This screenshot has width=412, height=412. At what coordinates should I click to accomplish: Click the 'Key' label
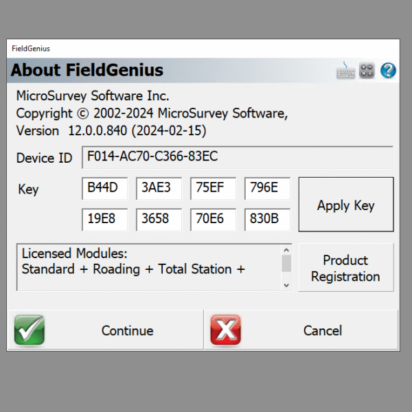click(x=28, y=190)
